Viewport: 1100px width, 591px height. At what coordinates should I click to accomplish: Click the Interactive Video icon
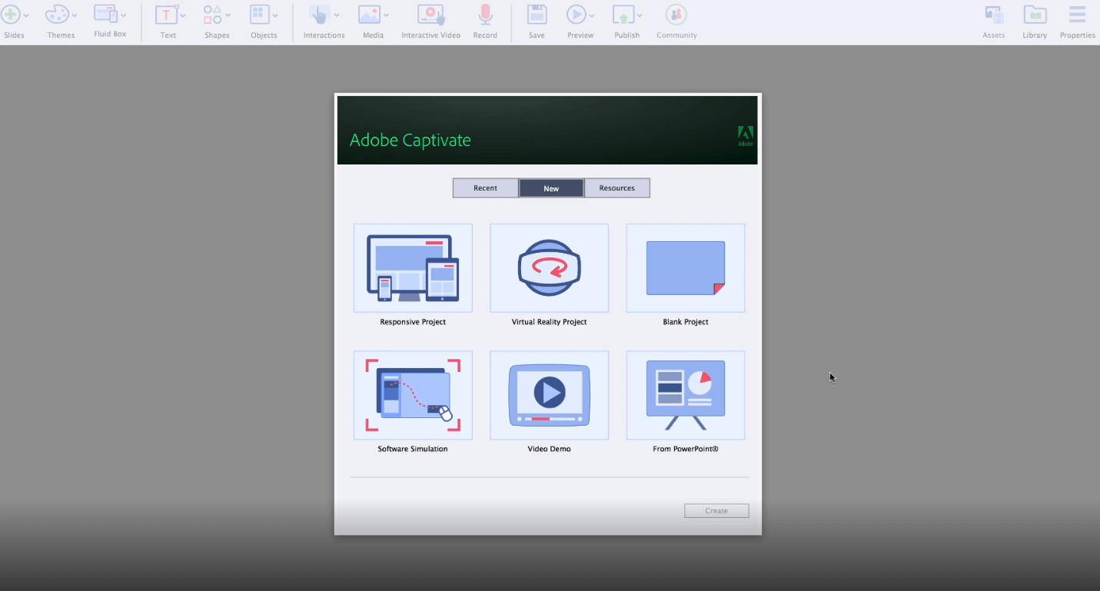pos(430,14)
